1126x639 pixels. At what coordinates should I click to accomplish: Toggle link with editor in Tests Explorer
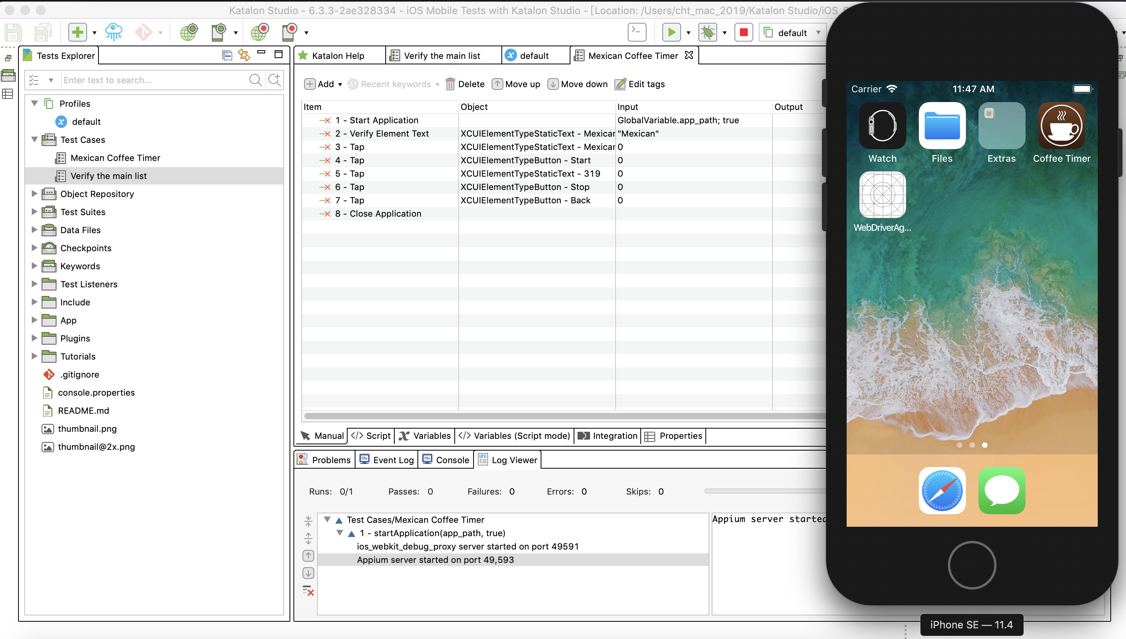[244, 55]
